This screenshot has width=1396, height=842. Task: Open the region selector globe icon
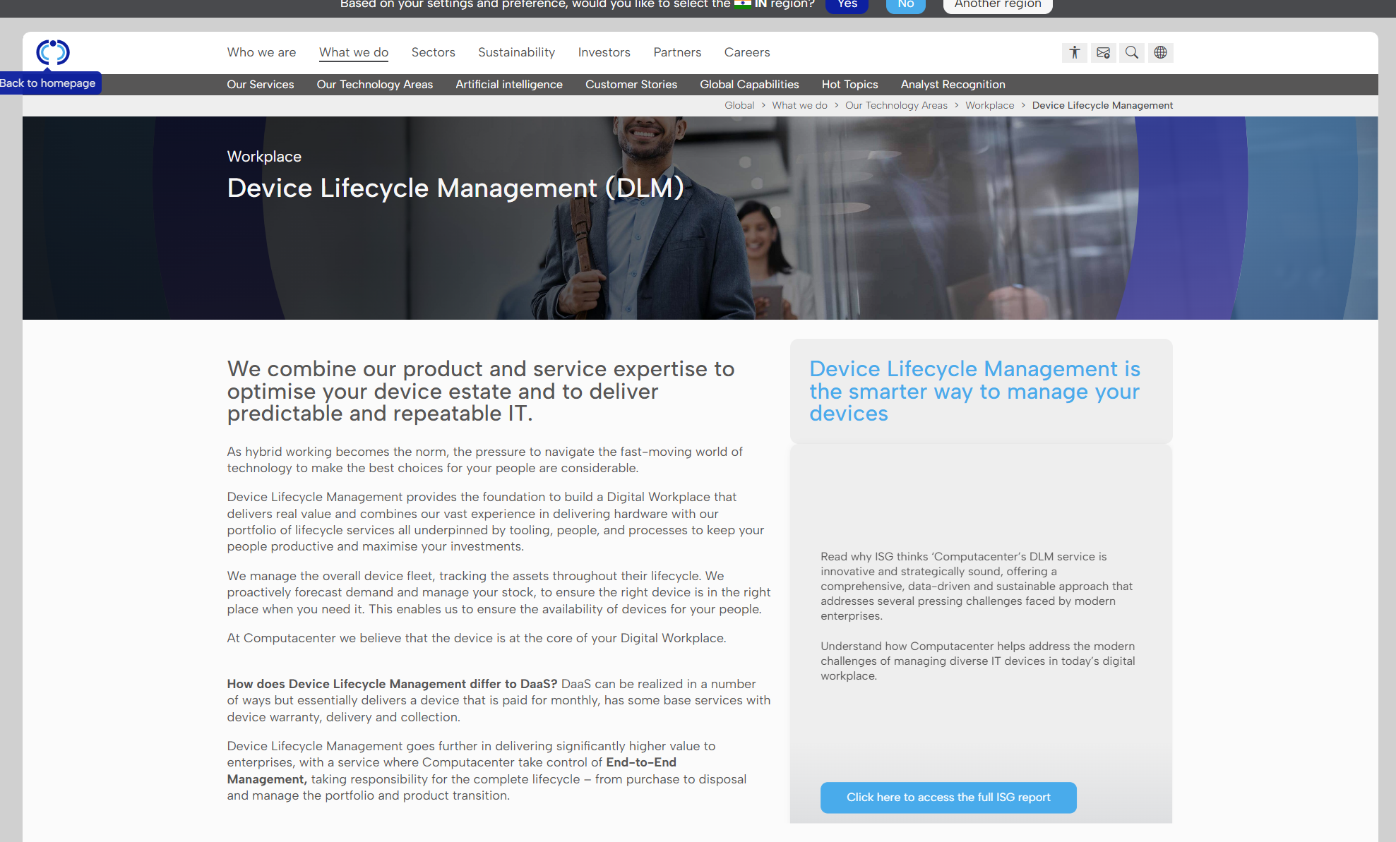(x=1160, y=52)
